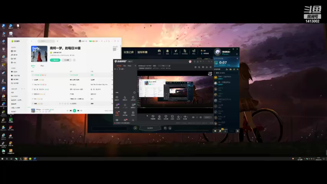
Task: Go back using QQ Music's back arrow
Action: tap(32, 41)
